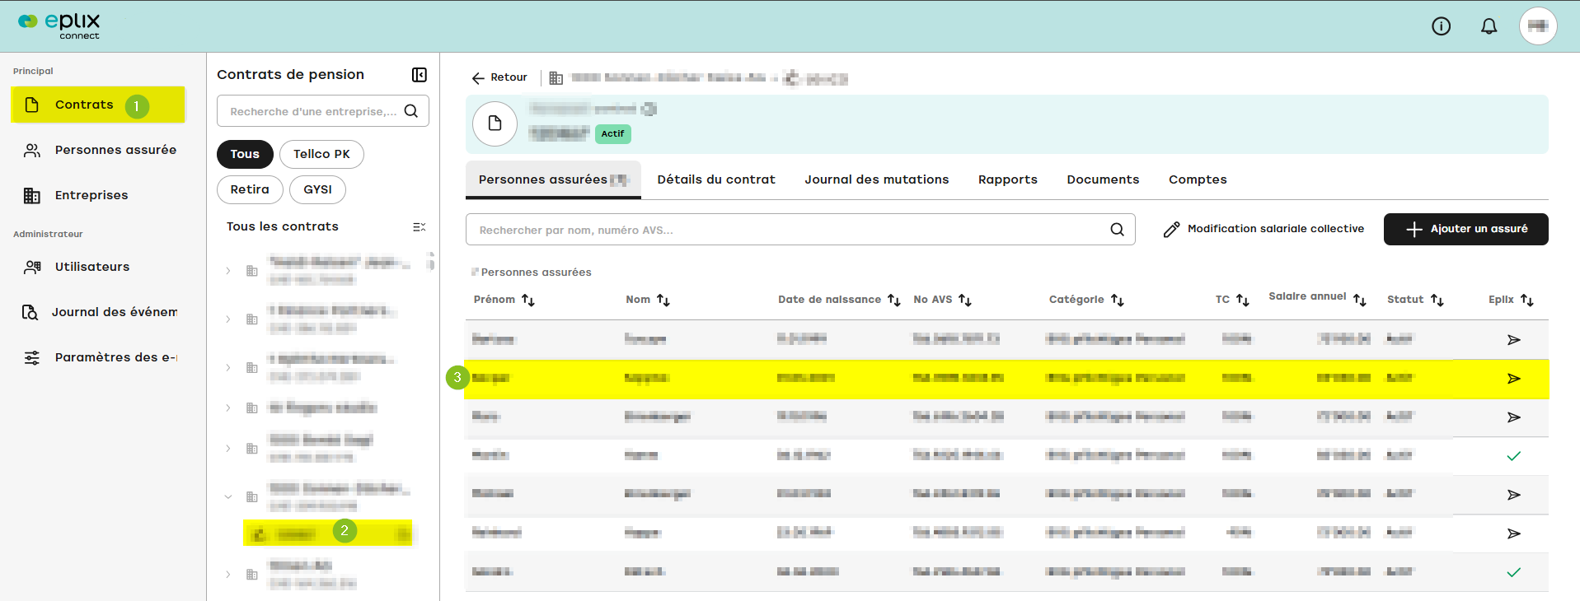Select the Retira filter chip
The image size is (1580, 601).
pos(250,189)
